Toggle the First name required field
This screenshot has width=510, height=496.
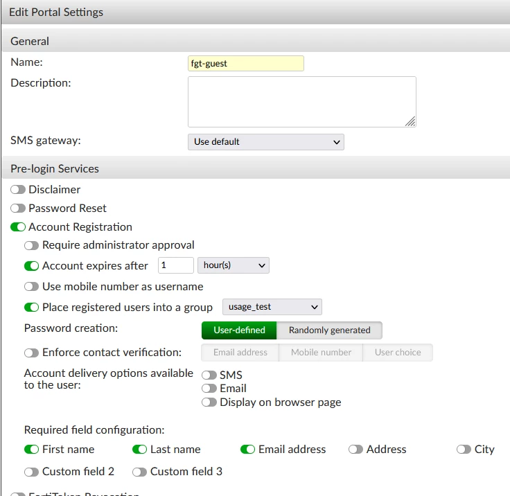click(x=32, y=450)
